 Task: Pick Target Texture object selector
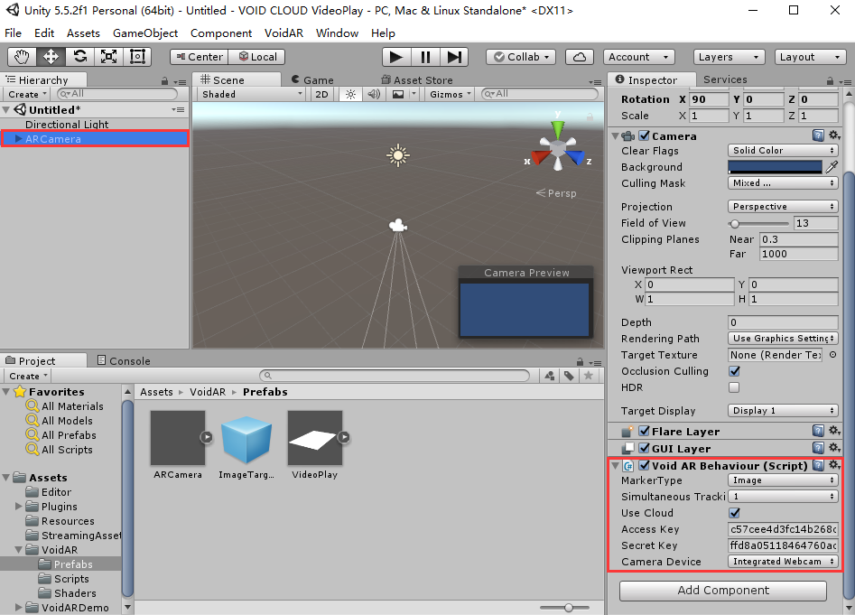(x=832, y=355)
